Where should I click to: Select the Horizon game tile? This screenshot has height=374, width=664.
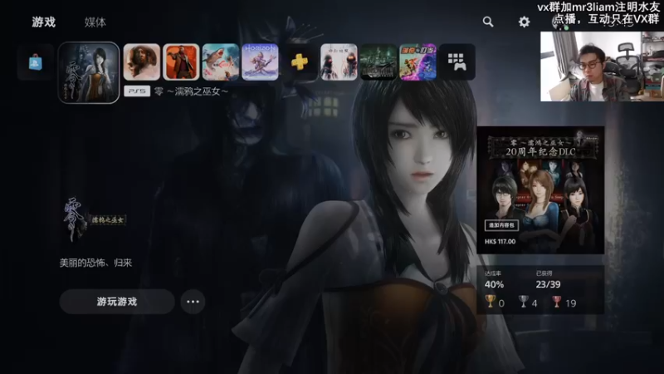click(260, 62)
